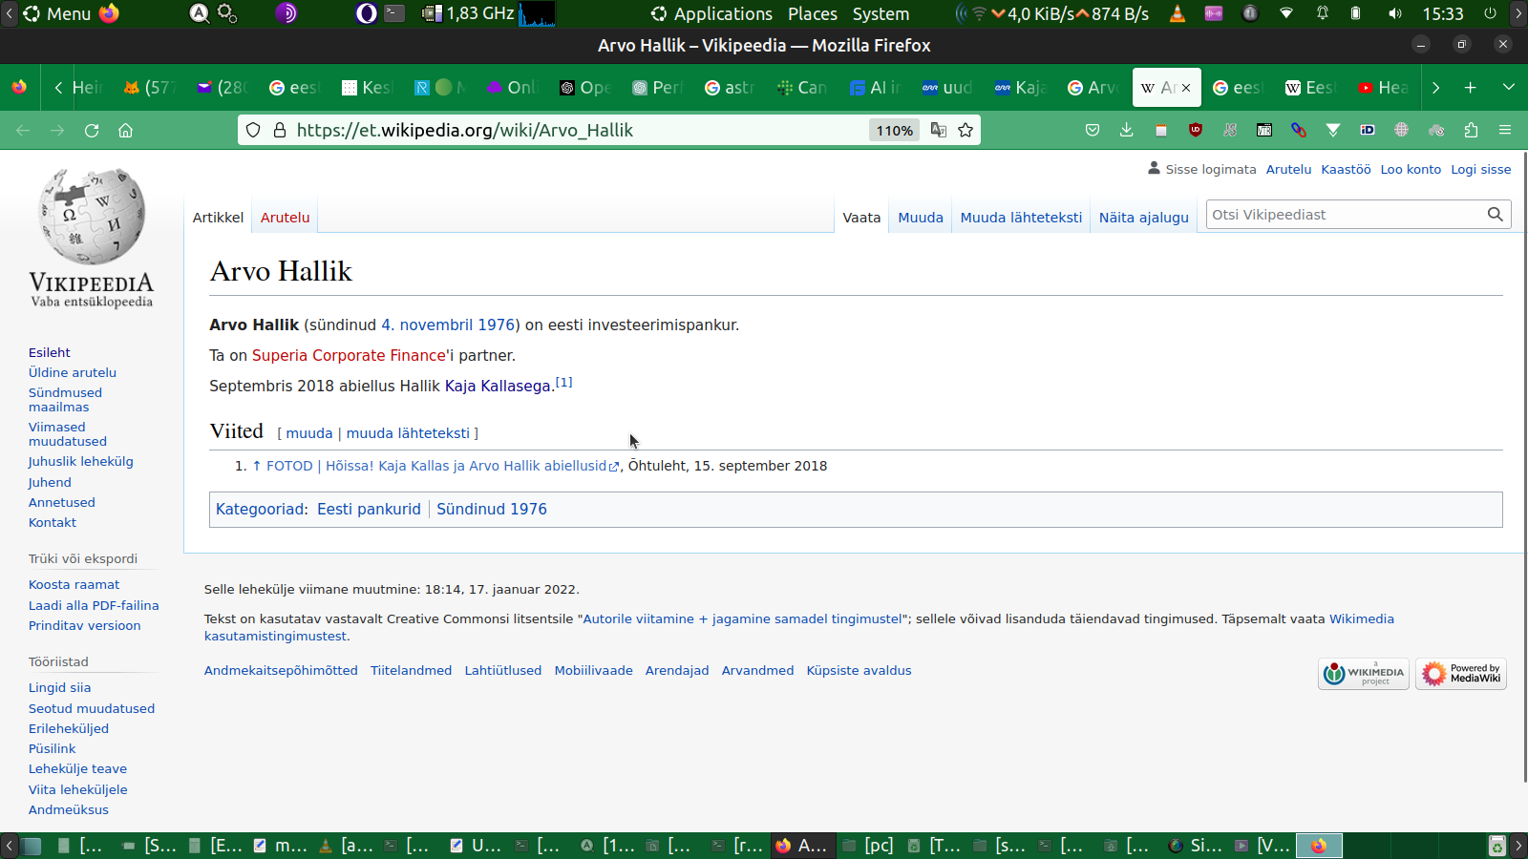1528x859 pixels.
Task: Bookmark this page with the star icon
Action: [x=966, y=131]
